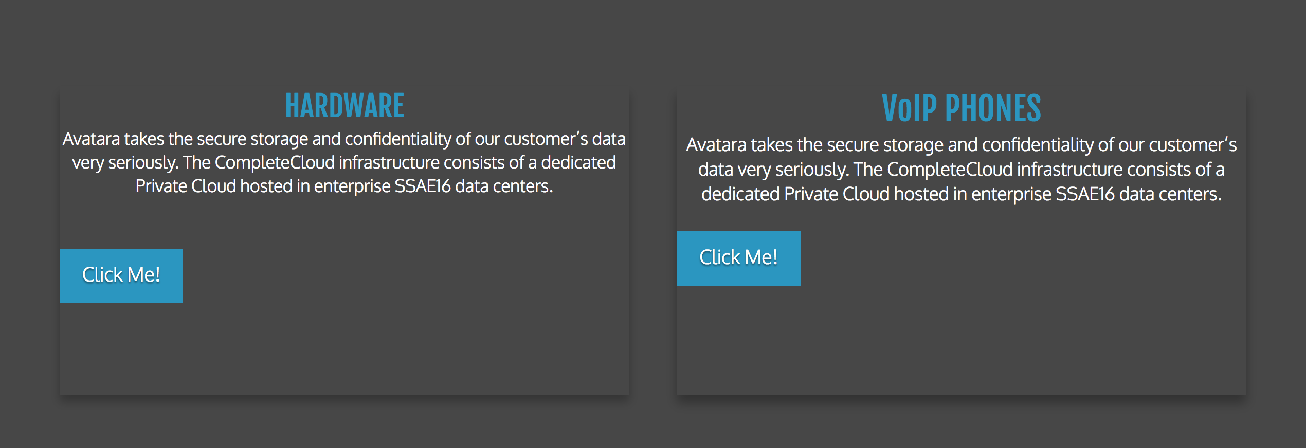
Task: Click the word Avatara in VoIP description
Action: tap(716, 145)
